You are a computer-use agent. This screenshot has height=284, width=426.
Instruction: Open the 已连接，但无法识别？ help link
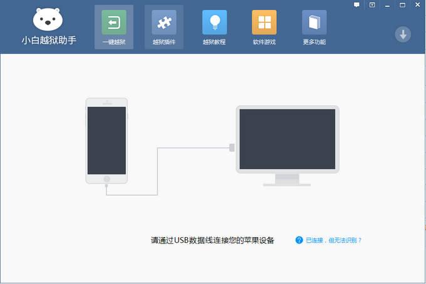click(333, 240)
